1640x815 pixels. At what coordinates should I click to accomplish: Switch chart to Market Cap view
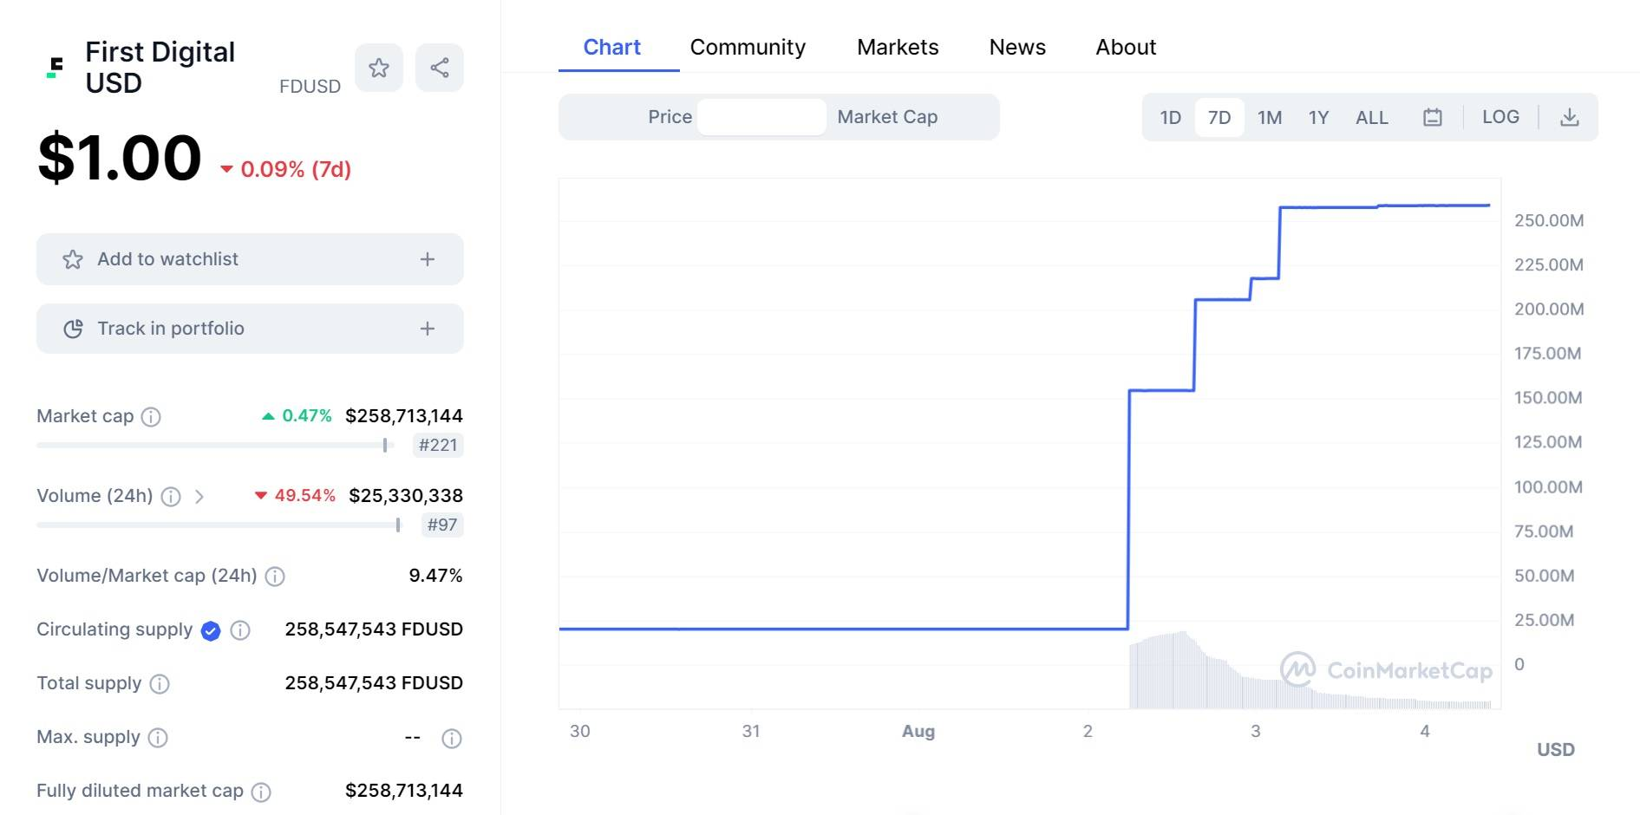pos(887,117)
